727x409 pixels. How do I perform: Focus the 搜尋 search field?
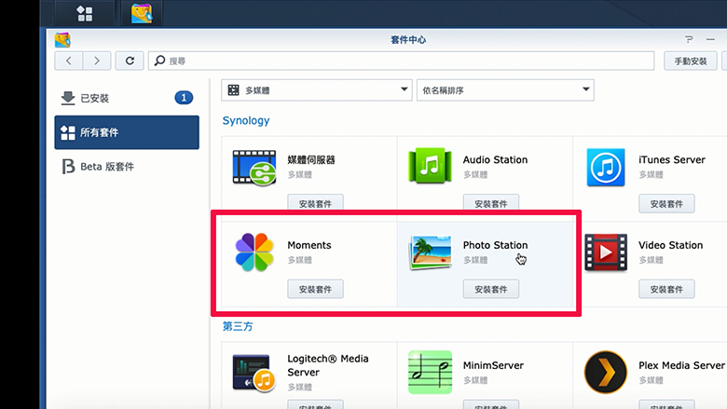[x=401, y=61]
